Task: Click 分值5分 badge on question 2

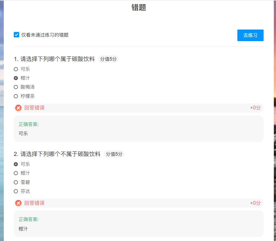Action: click(114, 154)
